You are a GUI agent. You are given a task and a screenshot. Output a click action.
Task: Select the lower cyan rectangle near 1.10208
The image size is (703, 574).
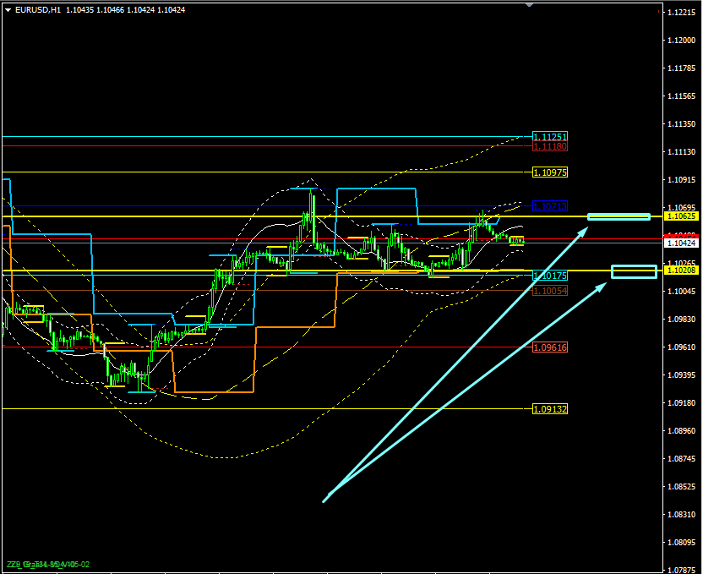coord(634,271)
